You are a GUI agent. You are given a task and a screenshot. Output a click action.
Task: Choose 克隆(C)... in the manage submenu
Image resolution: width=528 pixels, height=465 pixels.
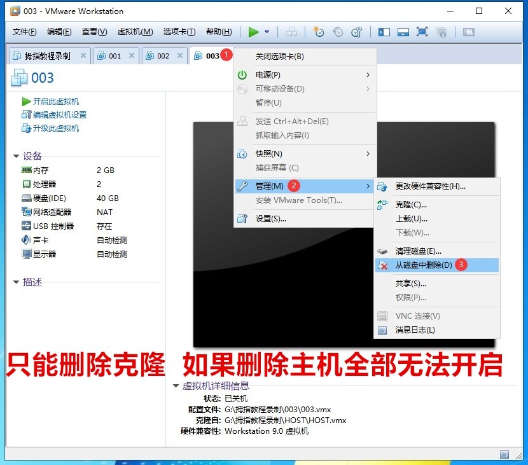coord(411,205)
